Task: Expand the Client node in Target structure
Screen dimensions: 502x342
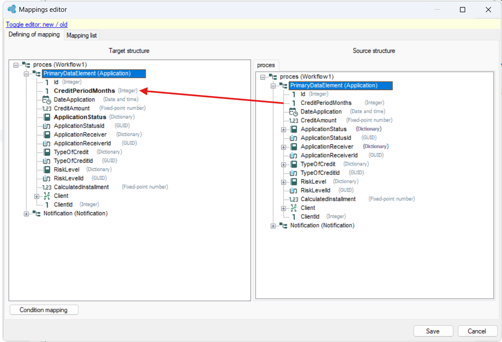Action: [36, 196]
